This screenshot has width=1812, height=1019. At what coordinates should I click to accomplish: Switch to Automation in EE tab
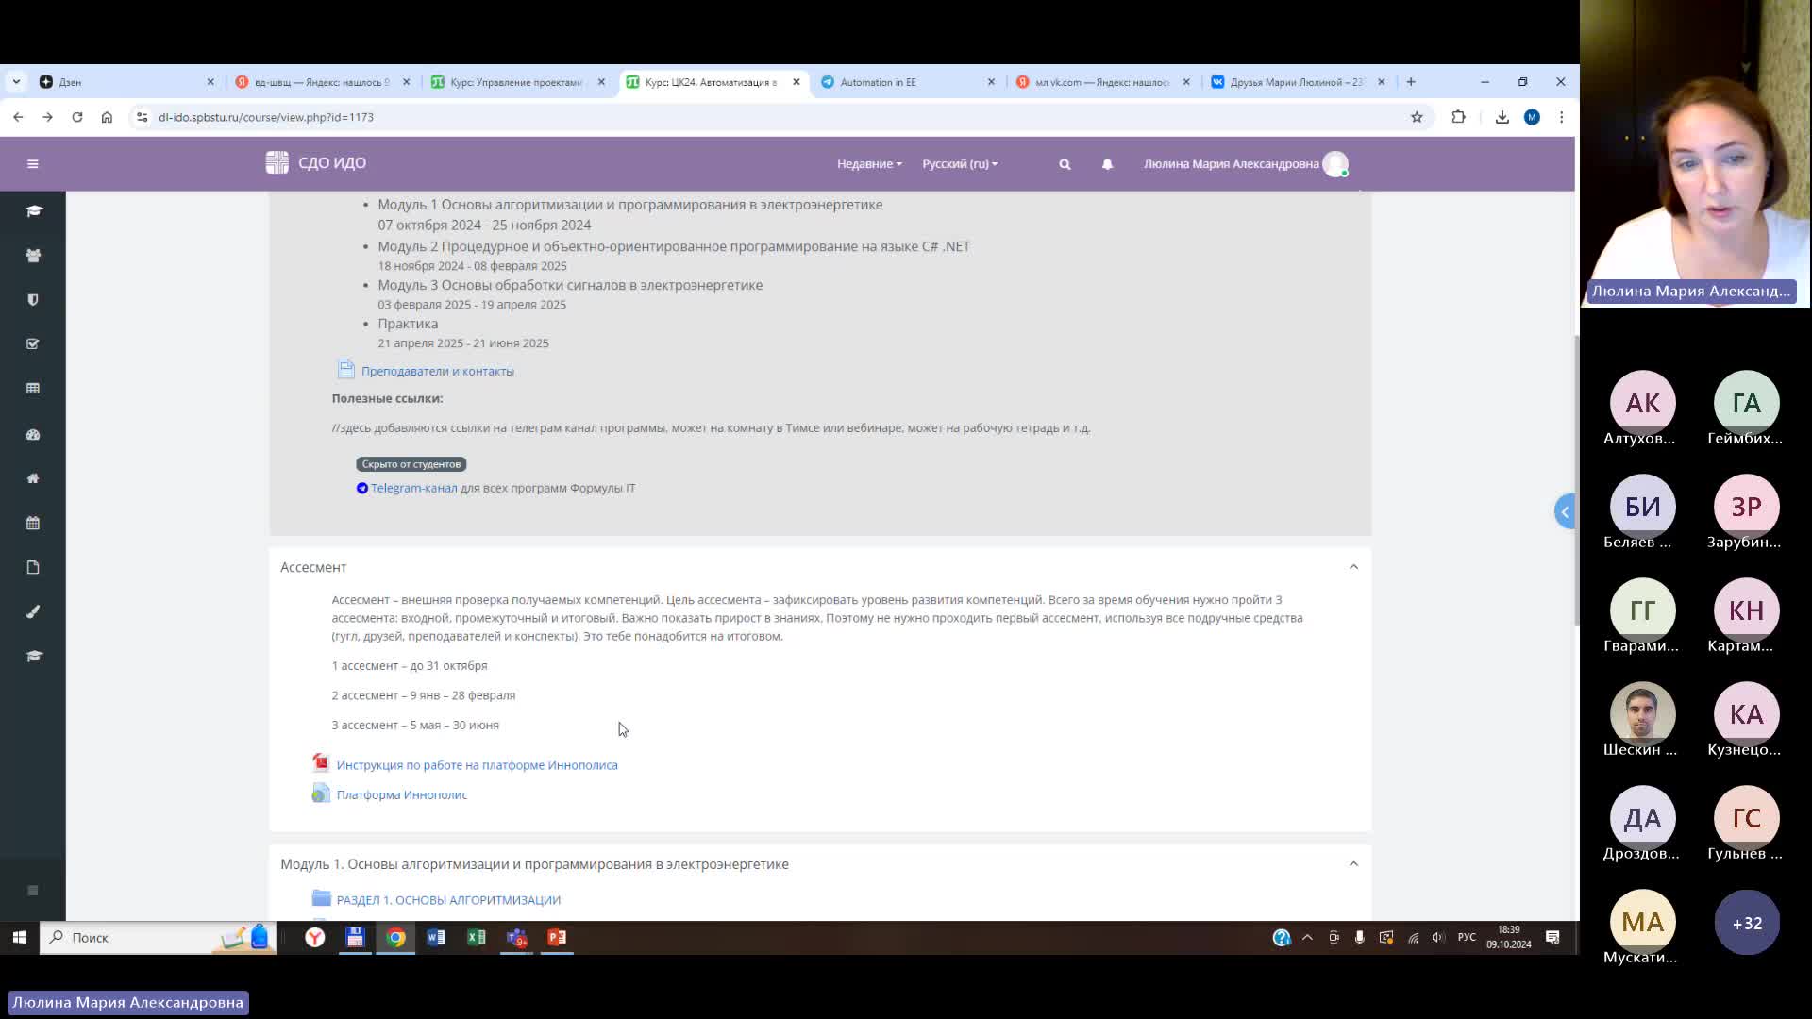pos(908,82)
